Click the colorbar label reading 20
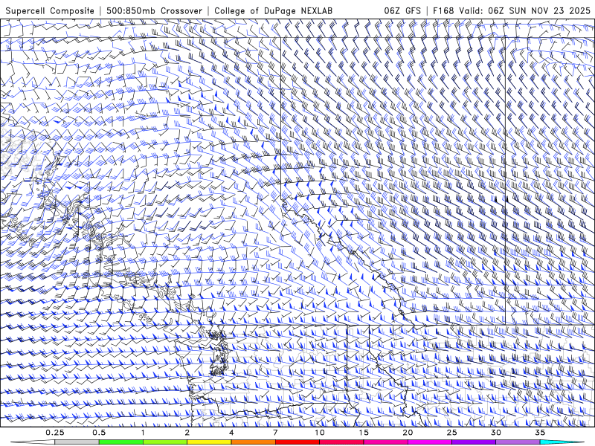 [x=408, y=433]
